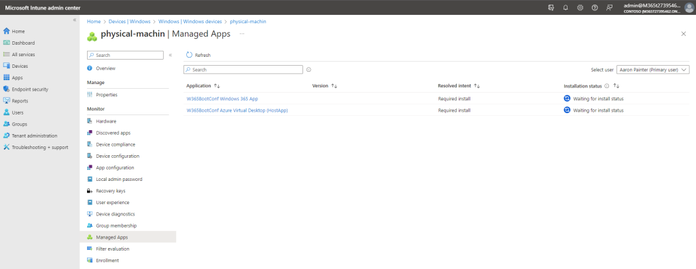696x269 pixels.
Task: Open the ellipsis menu beside Managed Apps
Action: point(242,34)
